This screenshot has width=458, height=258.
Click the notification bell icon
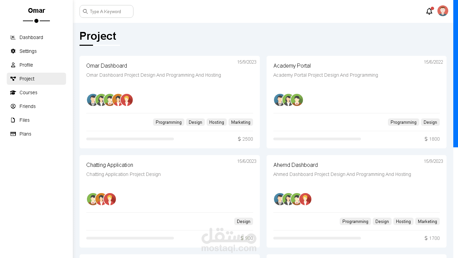point(429,11)
